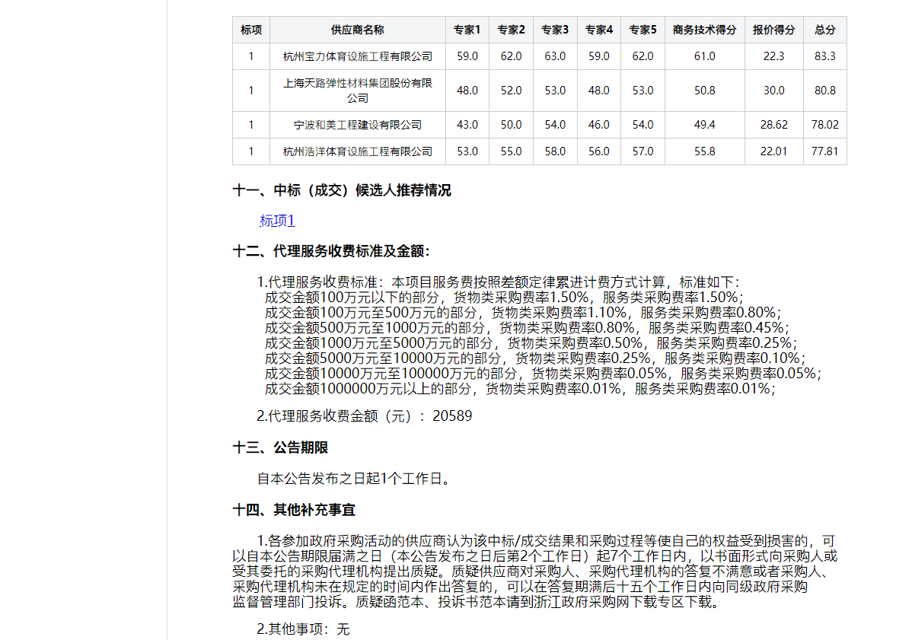Viewport: 912px width, 640px height.
Task: Open the 标项1 link
Action: (277, 221)
